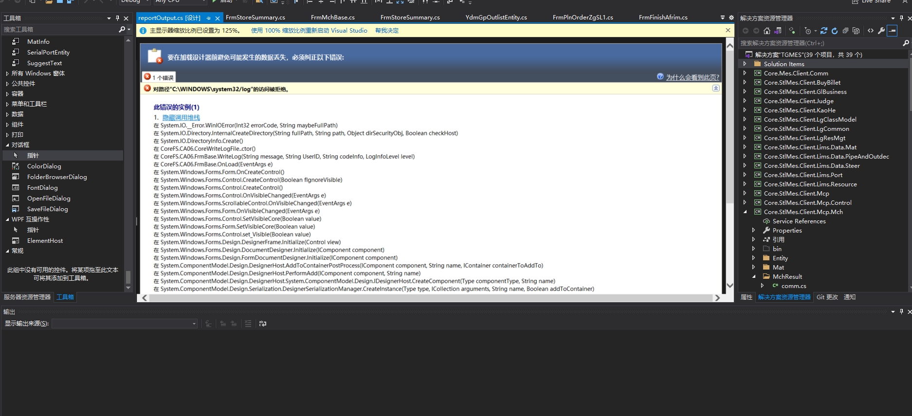The width and height of the screenshot is (912, 416).
Task: Open the Git 更改 tab
Action: [827, 297]
